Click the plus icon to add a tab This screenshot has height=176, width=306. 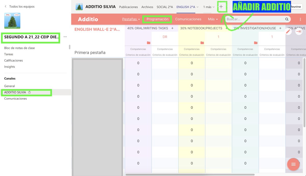click(x=221, y=7)
